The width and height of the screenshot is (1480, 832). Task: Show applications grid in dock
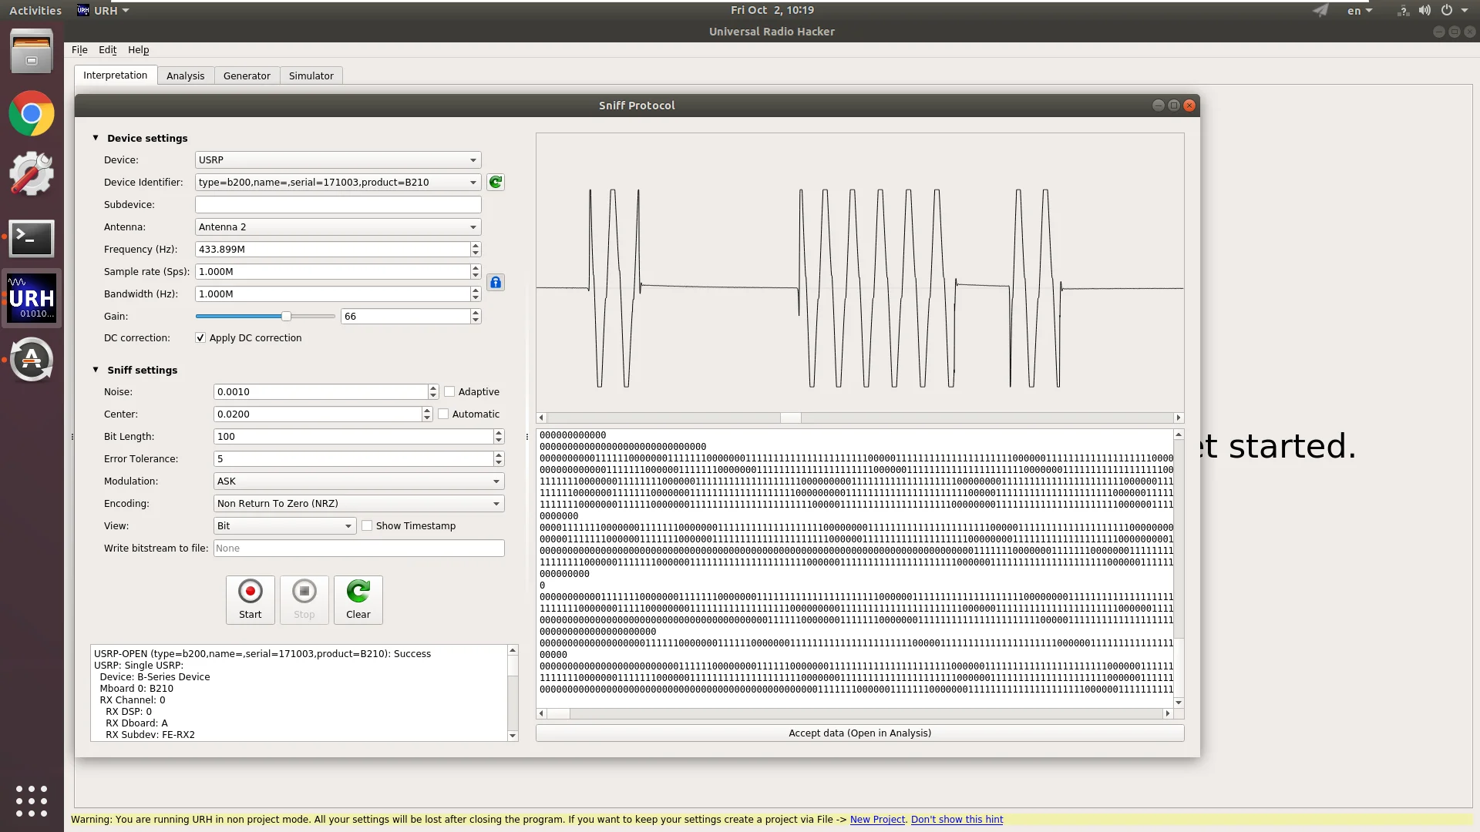32,801
